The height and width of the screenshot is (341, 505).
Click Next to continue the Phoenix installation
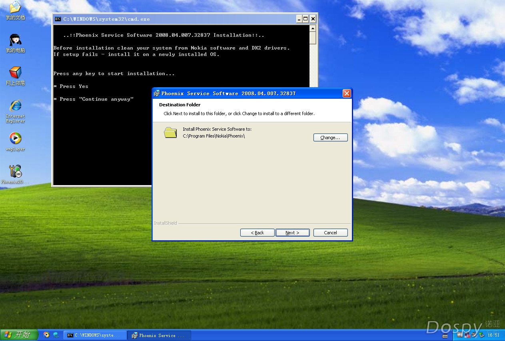293,233
